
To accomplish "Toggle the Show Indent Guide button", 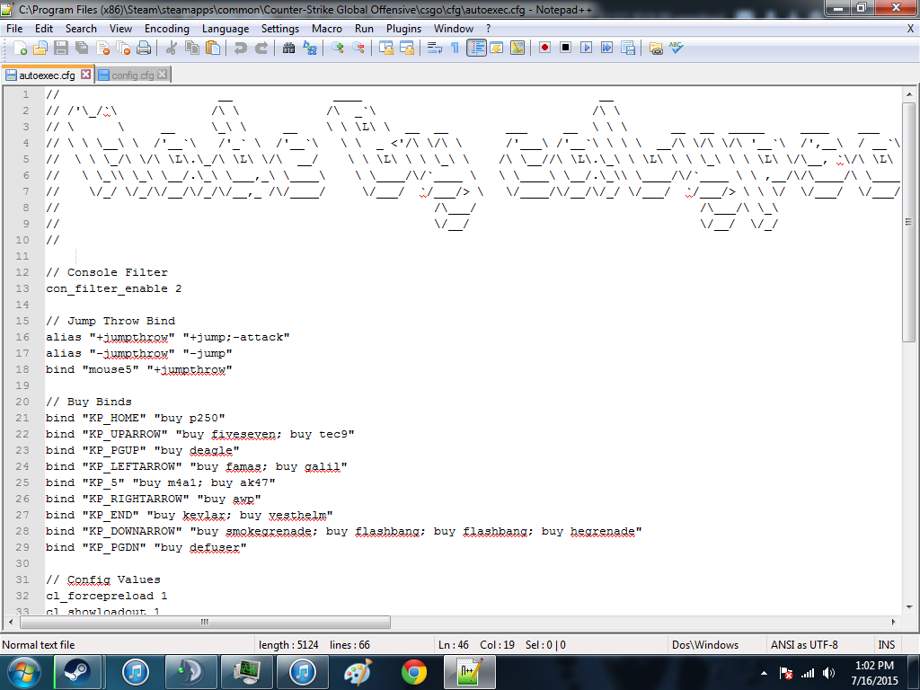I will pos(476,49).
